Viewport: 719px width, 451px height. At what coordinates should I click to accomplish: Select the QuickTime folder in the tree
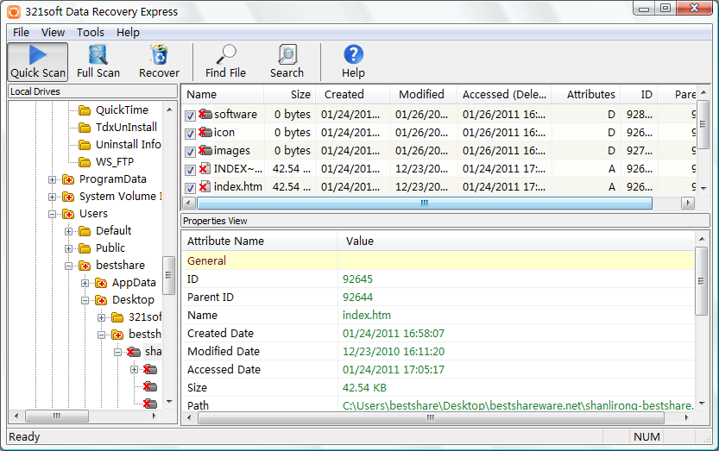pos(122,110)
